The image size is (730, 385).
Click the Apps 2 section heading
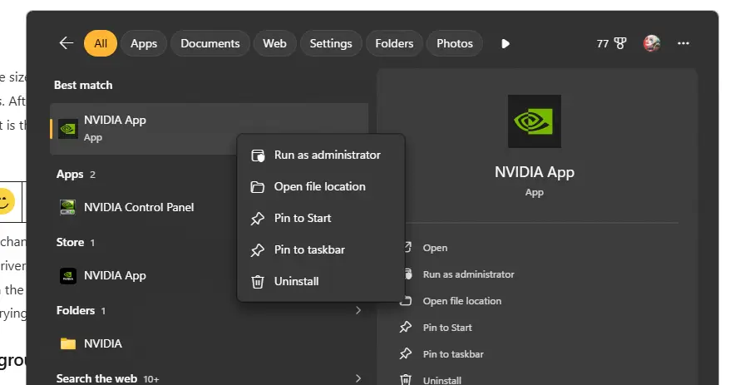point(76,175)
